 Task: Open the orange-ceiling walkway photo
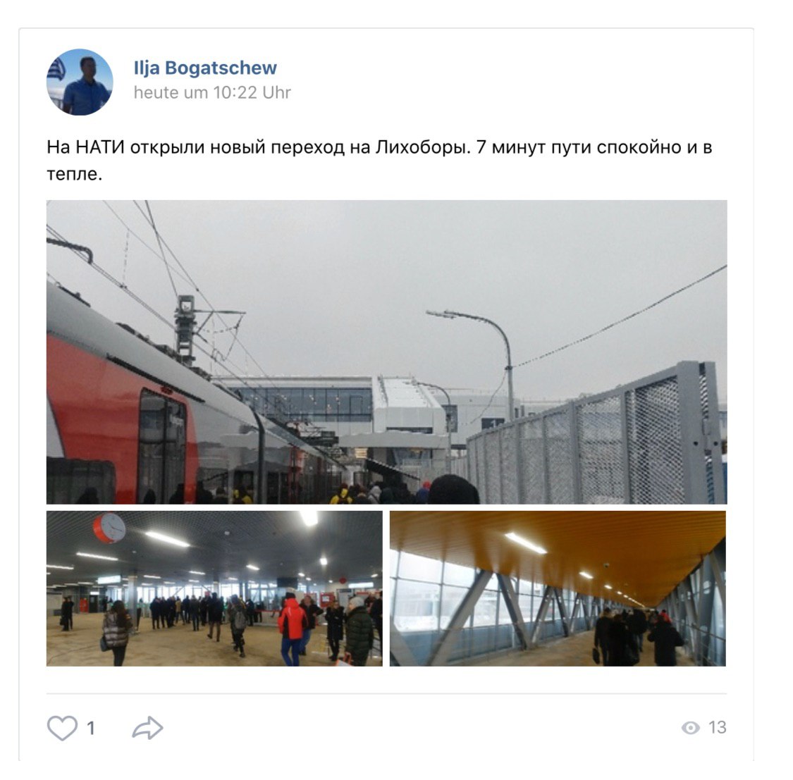(x=558, y=588)
